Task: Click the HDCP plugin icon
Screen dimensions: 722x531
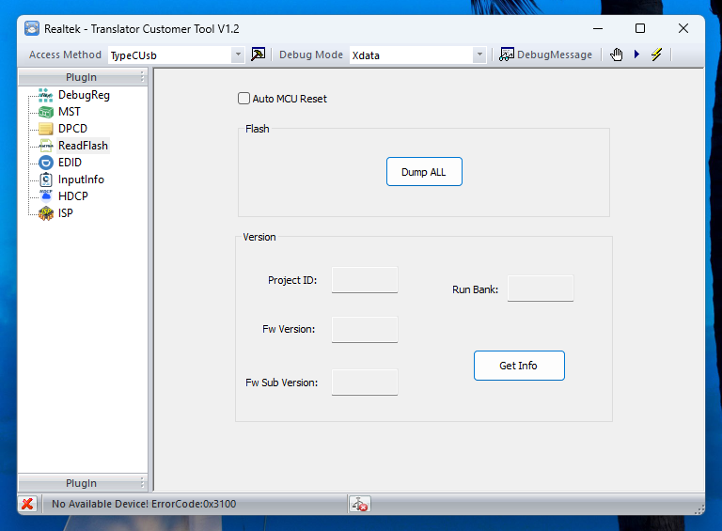Action: point(45,196)
